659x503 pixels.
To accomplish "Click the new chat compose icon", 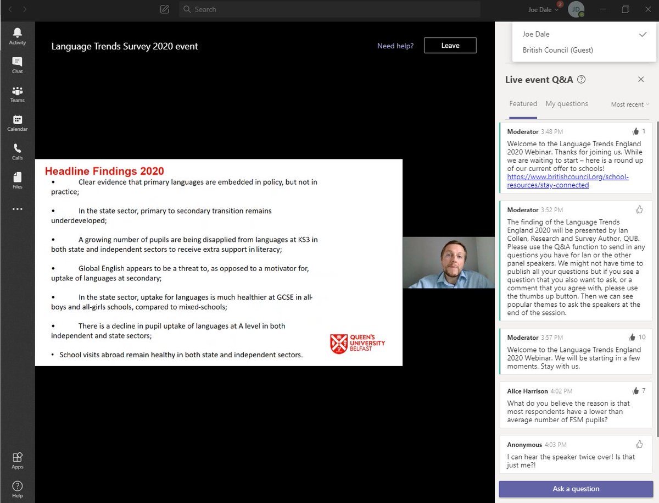I will click(165, 9).
